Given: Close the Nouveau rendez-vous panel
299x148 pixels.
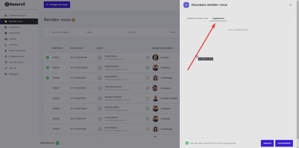Looking at the screenshot, I should pos(290,5).
